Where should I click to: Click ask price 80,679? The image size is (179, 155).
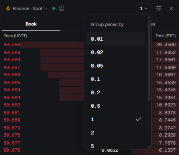pyautogui.click(x=12, y=128)
